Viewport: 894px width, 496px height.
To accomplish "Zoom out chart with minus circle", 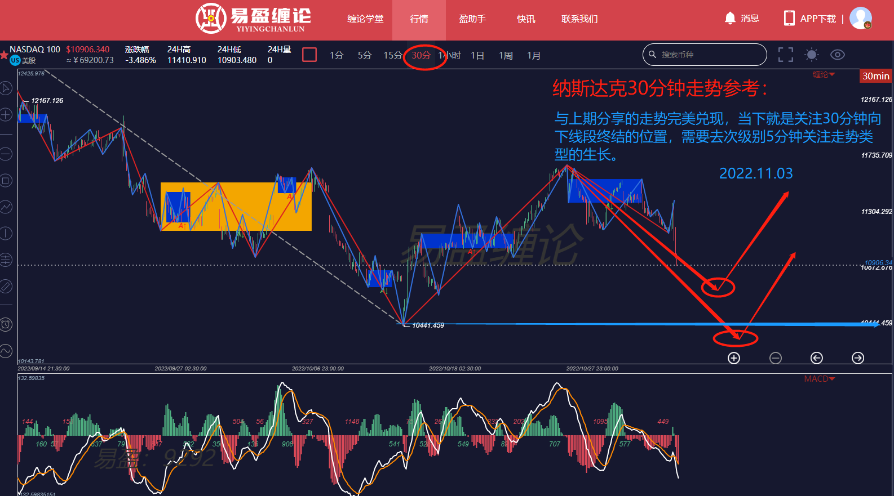I will coord(776,358).
